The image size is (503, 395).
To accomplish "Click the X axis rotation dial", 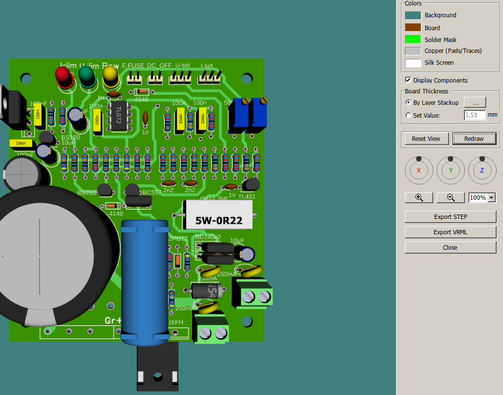I will click(419, 170).
